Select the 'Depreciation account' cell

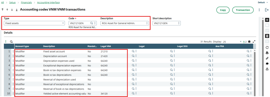(55, 56)
